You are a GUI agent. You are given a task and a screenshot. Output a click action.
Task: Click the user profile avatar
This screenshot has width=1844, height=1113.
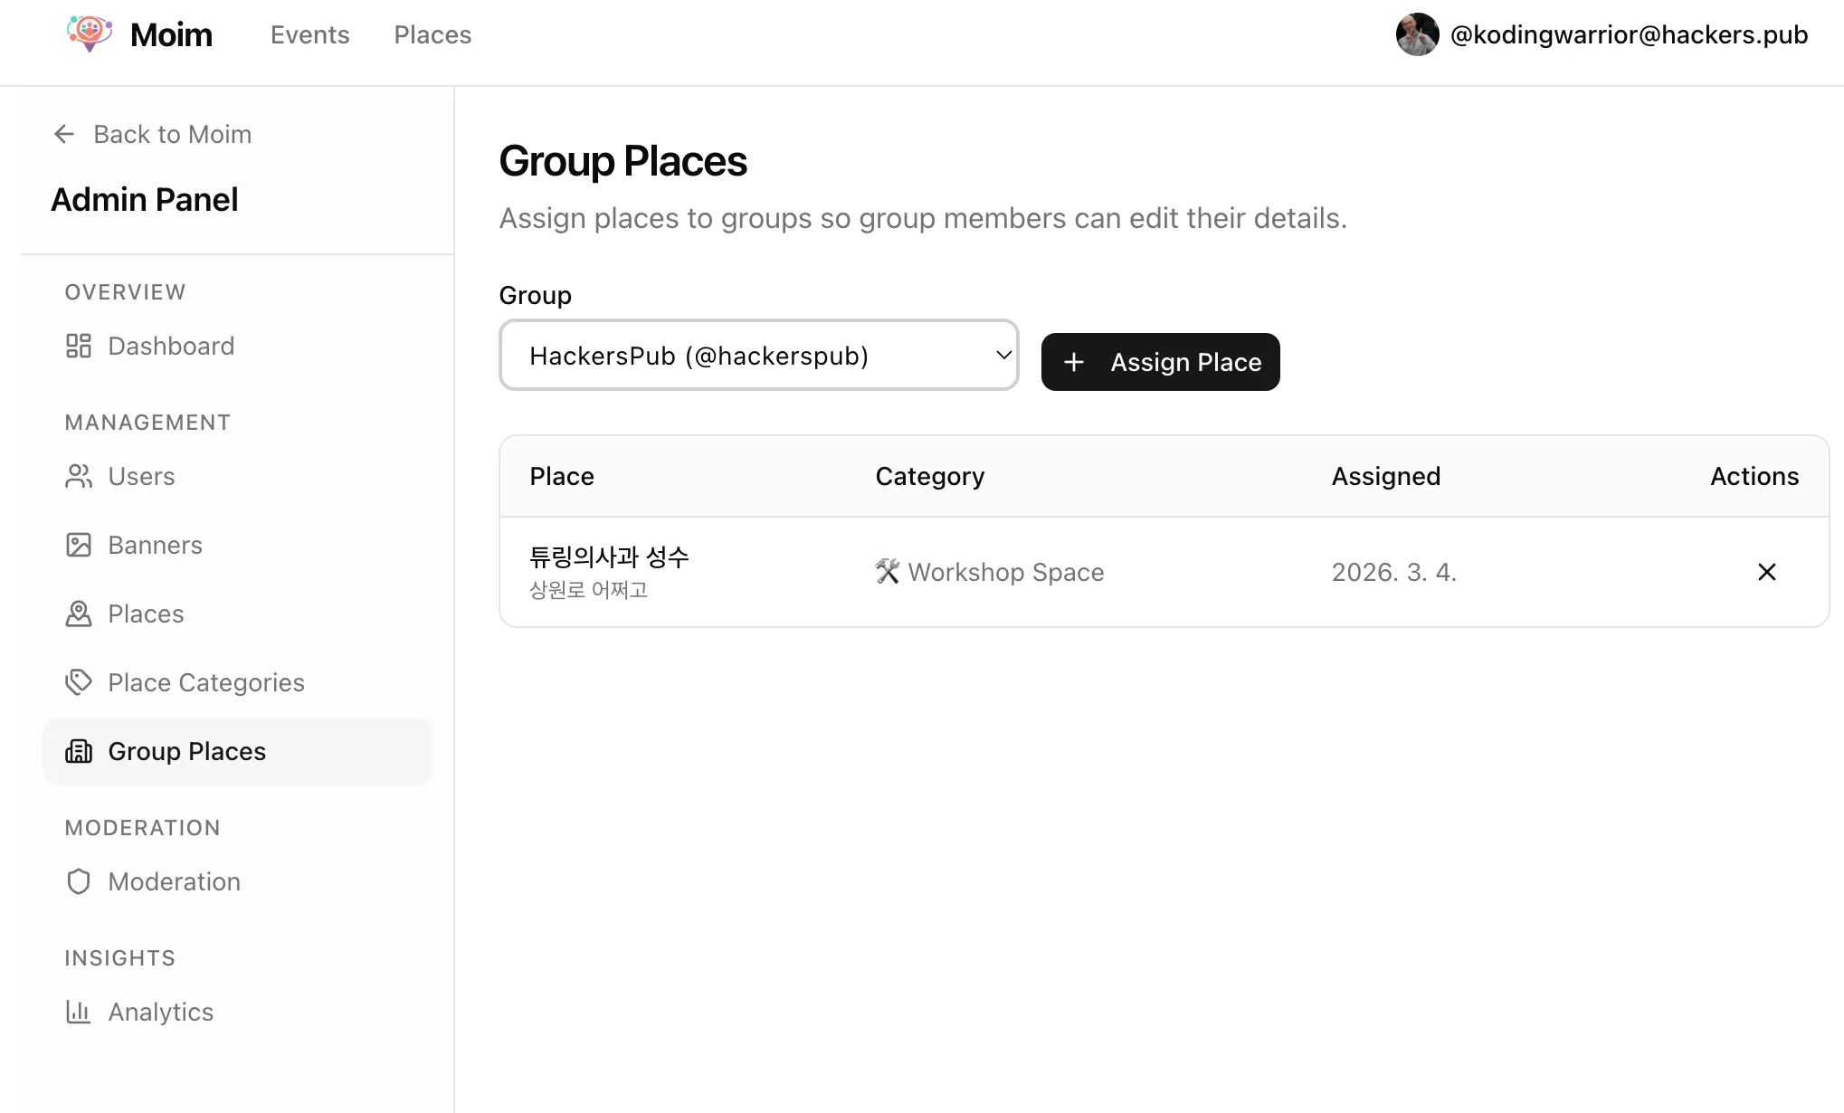[1417, 34]
